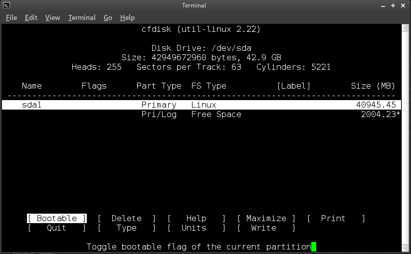The width and height of the screenshot is (411, 254).
Task: Select the Bootable option in cfdisk
Action: [x=57, y=218]
